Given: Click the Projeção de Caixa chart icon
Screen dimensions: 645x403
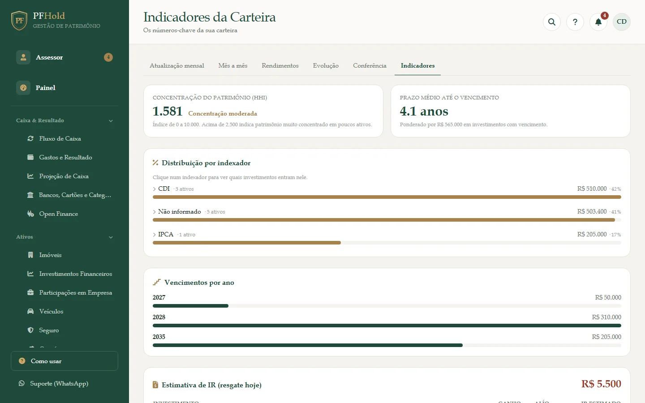Looking at the screenshot, I should point(30,176).
